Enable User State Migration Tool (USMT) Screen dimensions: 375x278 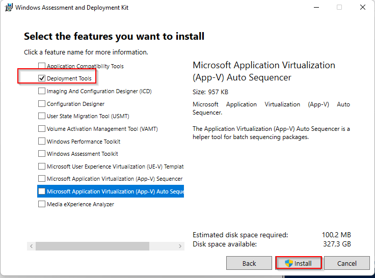tap(42, 116)
